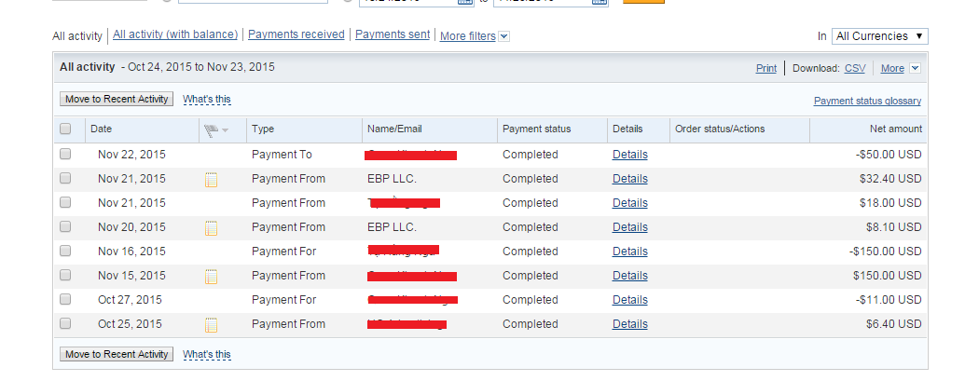Expand the More filters dropdown arrow
The width and height of the screenshot is (965, 381).
504,36
